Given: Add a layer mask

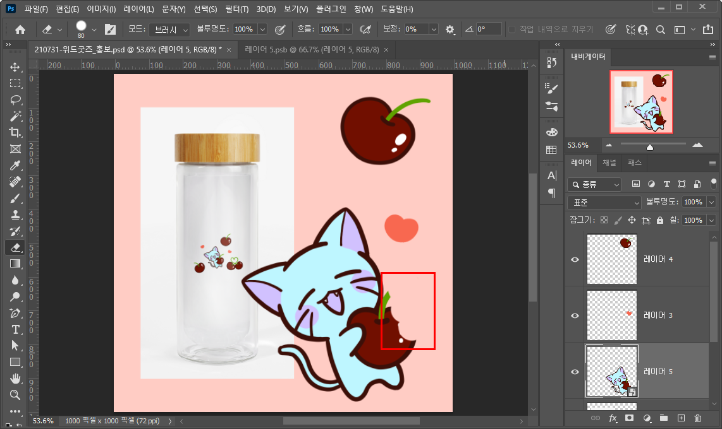Looking at the screenshot, I should coord(630,418).
